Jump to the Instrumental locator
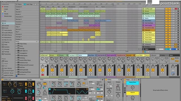 coord(83,7)
